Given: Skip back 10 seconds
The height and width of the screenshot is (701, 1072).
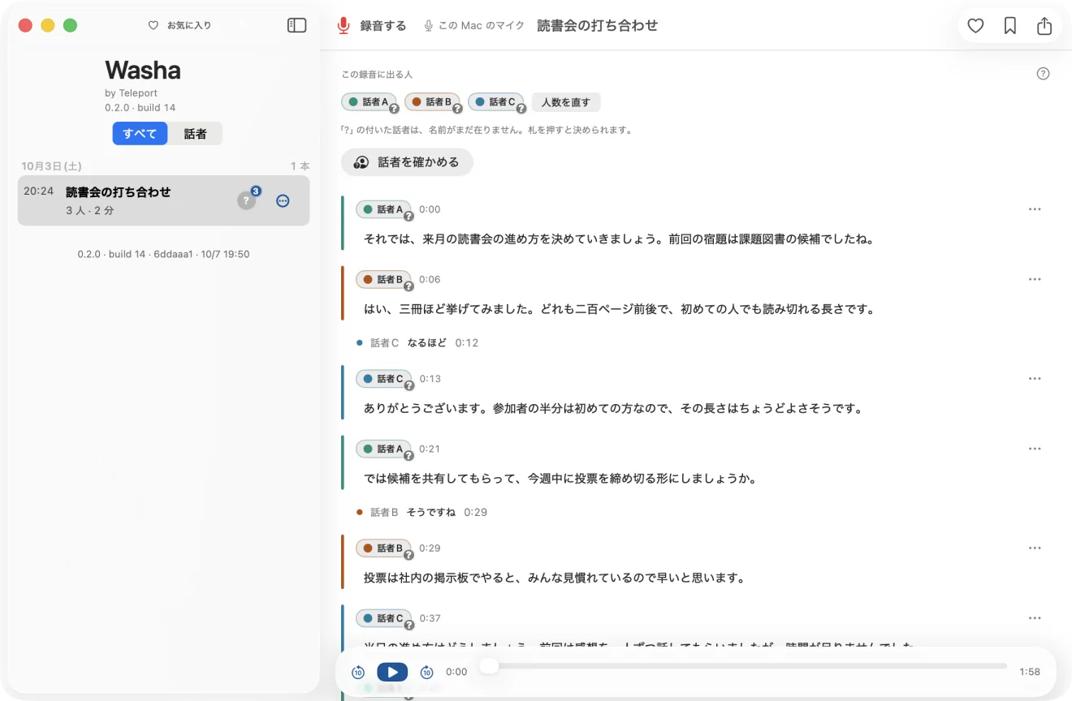Looking at the screenshot, I should point(358,673).
